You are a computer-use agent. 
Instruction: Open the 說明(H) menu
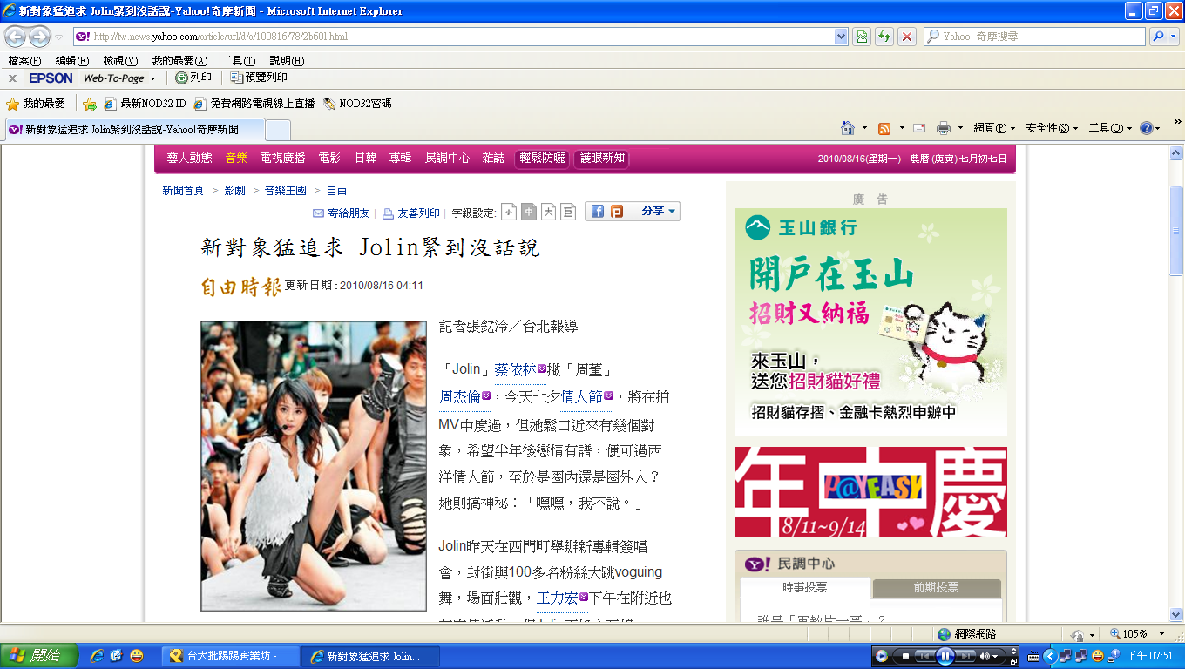point(287,61)
